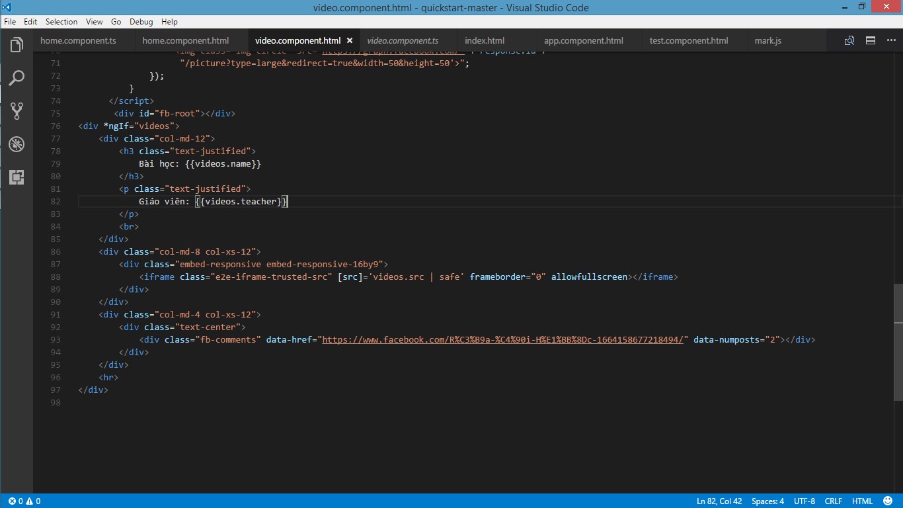Click Ln 82, Col 42 in the status bar
903x508 pixels.
[x=719, y=501]
